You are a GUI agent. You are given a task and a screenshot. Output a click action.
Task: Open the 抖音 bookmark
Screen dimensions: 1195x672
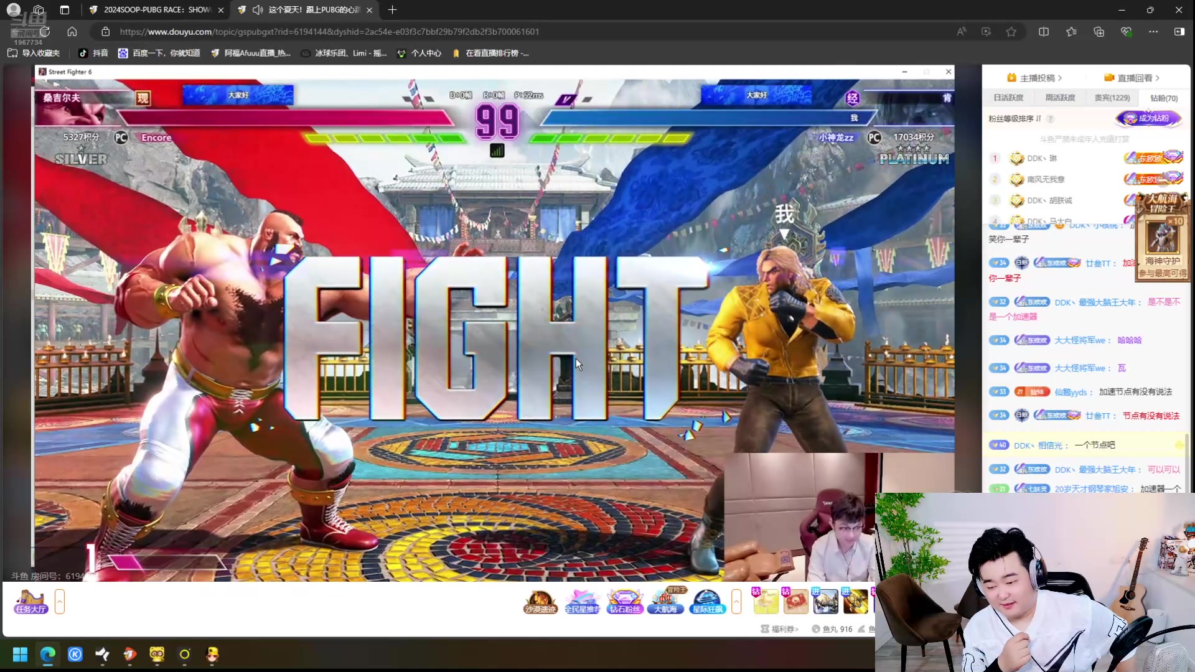(x=94, y=54)
